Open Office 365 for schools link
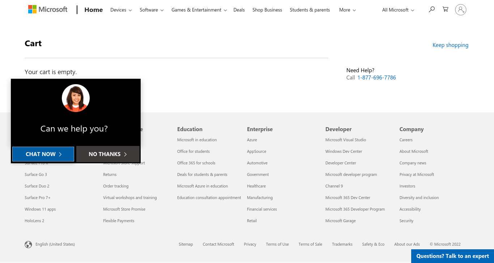 (x=196, y=163)
